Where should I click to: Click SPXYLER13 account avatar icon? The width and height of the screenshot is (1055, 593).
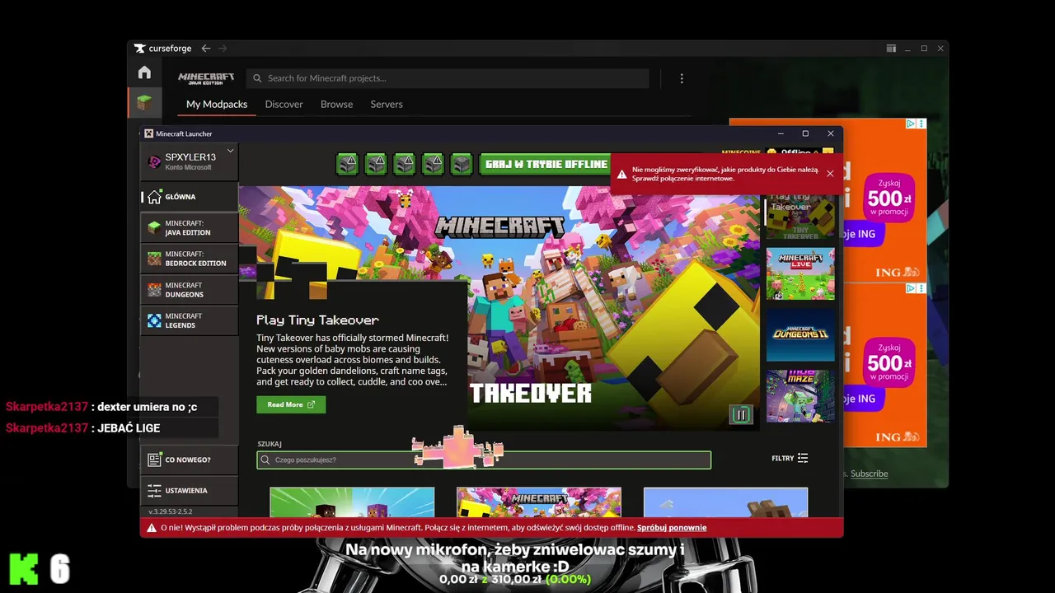point(154,161)
